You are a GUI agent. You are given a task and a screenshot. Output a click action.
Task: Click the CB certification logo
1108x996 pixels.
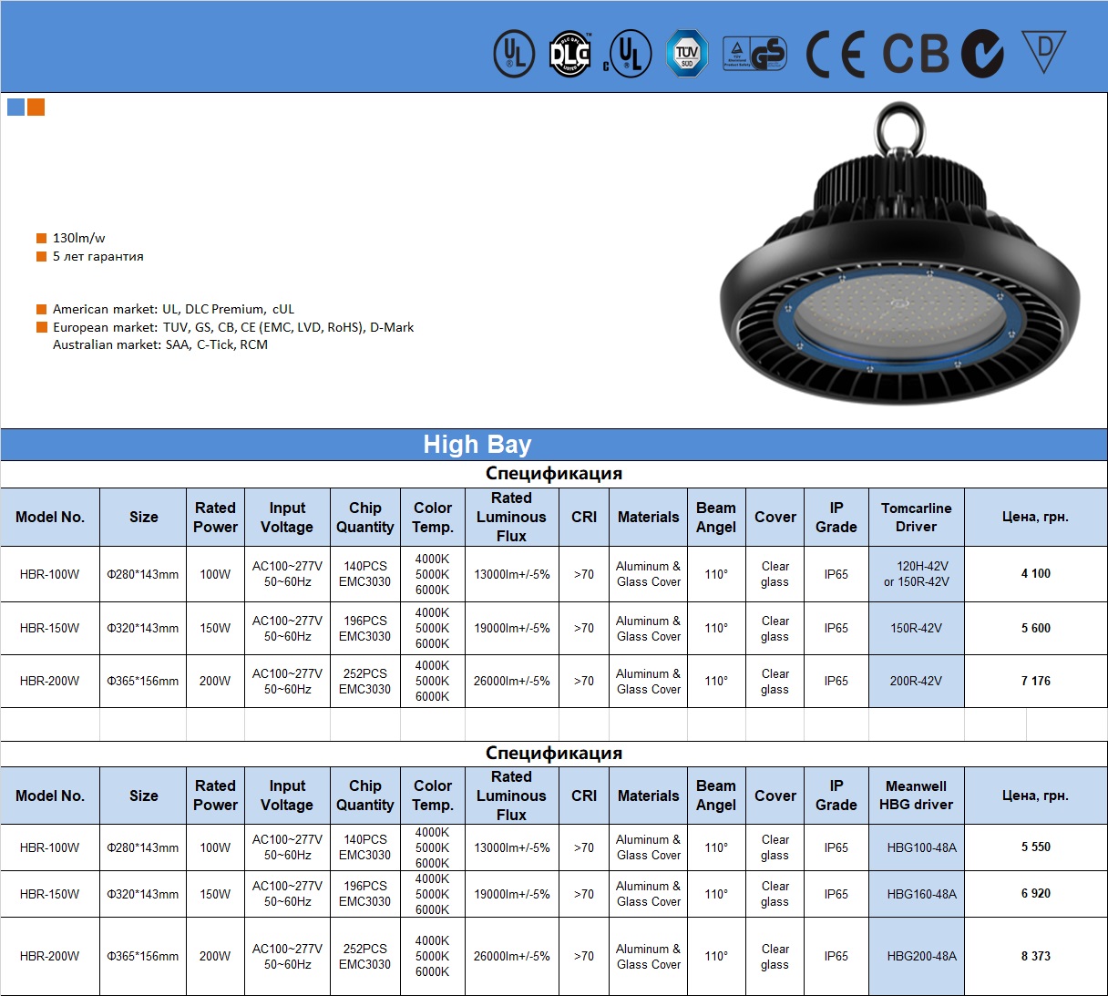[916, 54]
